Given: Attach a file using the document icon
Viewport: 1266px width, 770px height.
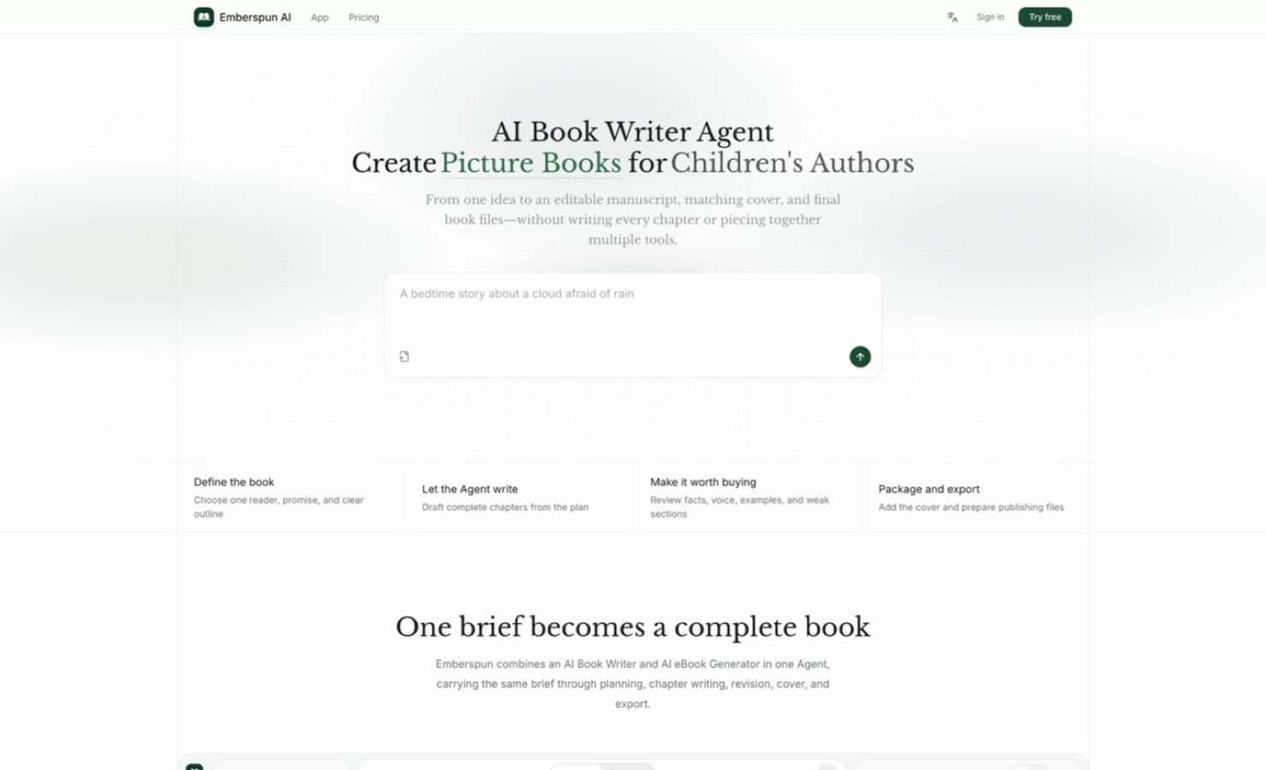Looking at the screenshot, I should (x=405, y=357).
